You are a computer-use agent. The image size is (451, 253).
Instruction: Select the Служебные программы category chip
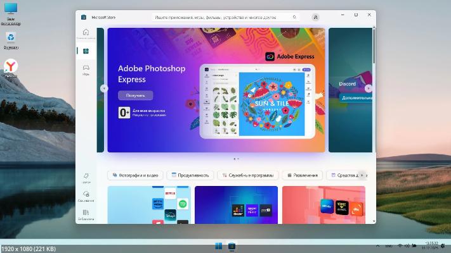coord(247,175)
